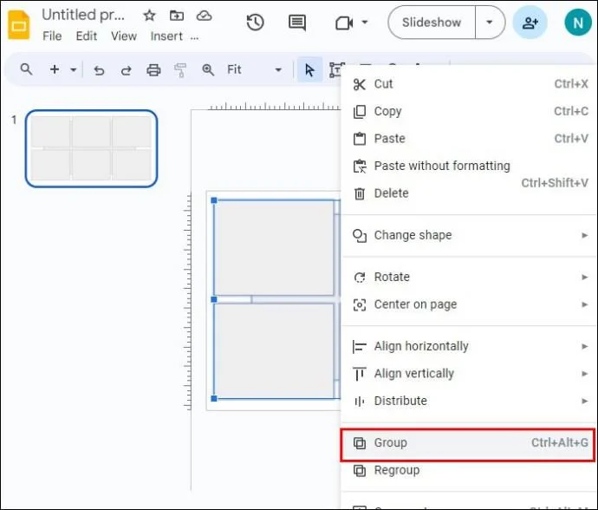598x510 pixels.
Task: Click the Undo arrow
Action: (99, 70)
